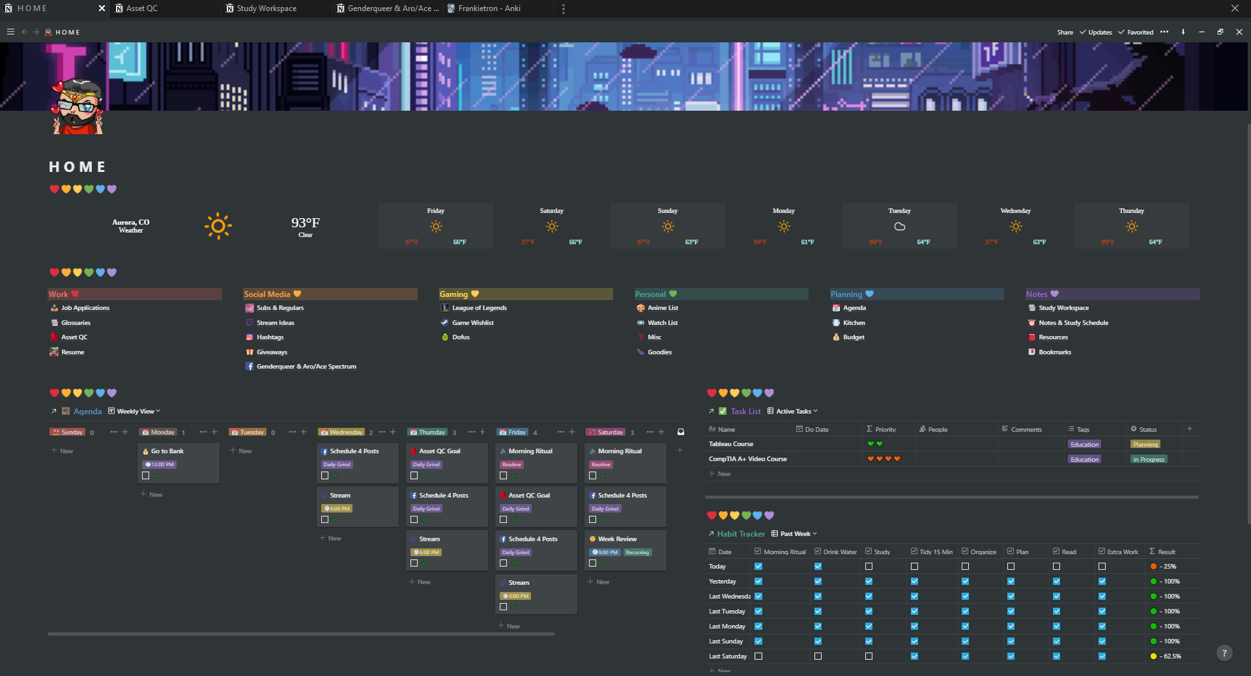Check the Go to Bank task checkbox
Image resolution: width=1251 pixels, height=676 pixels.
(x=146, y=475)
